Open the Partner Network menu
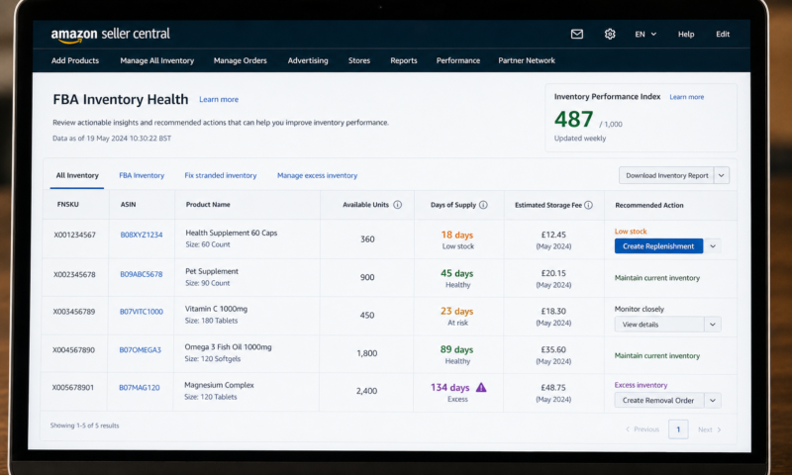 pos(527,60)
